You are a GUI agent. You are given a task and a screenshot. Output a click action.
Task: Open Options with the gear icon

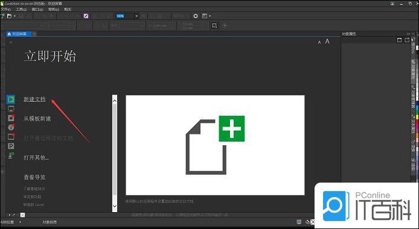pyautogui.click(x=196, y=16)
